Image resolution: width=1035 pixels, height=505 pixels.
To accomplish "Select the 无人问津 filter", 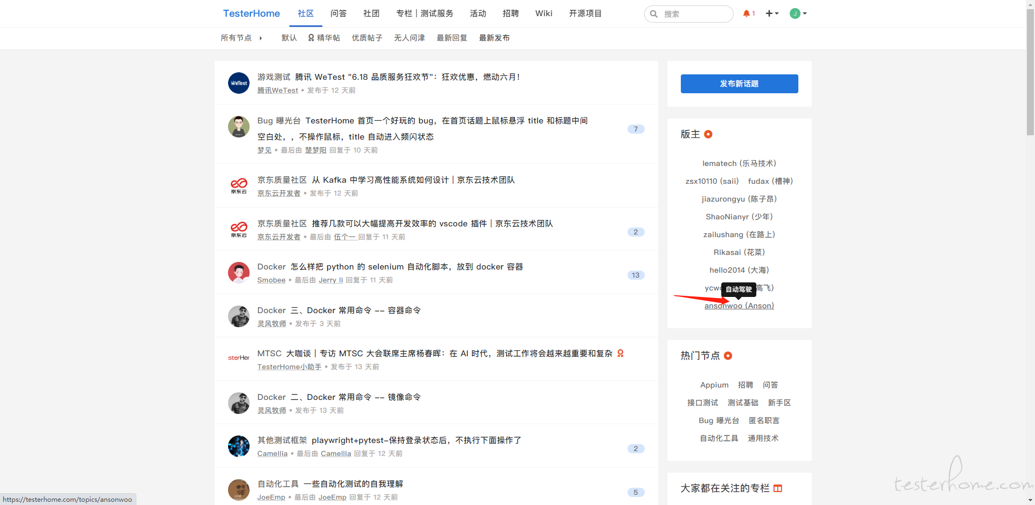I will 409,38.
